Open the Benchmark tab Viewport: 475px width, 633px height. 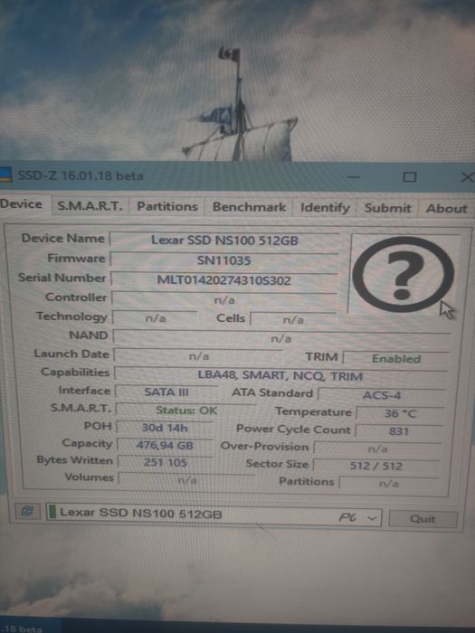249,207
